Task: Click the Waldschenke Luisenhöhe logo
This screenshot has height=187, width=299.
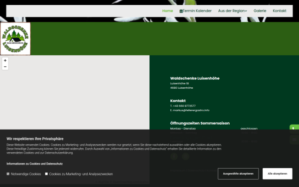Action: coord(15,39)
